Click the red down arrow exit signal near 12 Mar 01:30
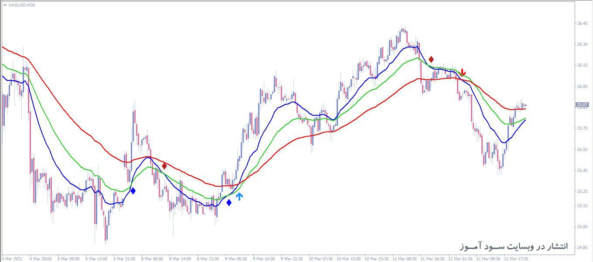 click(462, 73)
